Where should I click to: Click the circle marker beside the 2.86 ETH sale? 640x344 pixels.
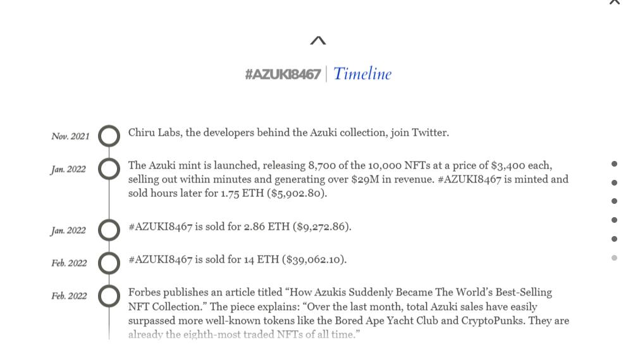(x=109, y=230)
